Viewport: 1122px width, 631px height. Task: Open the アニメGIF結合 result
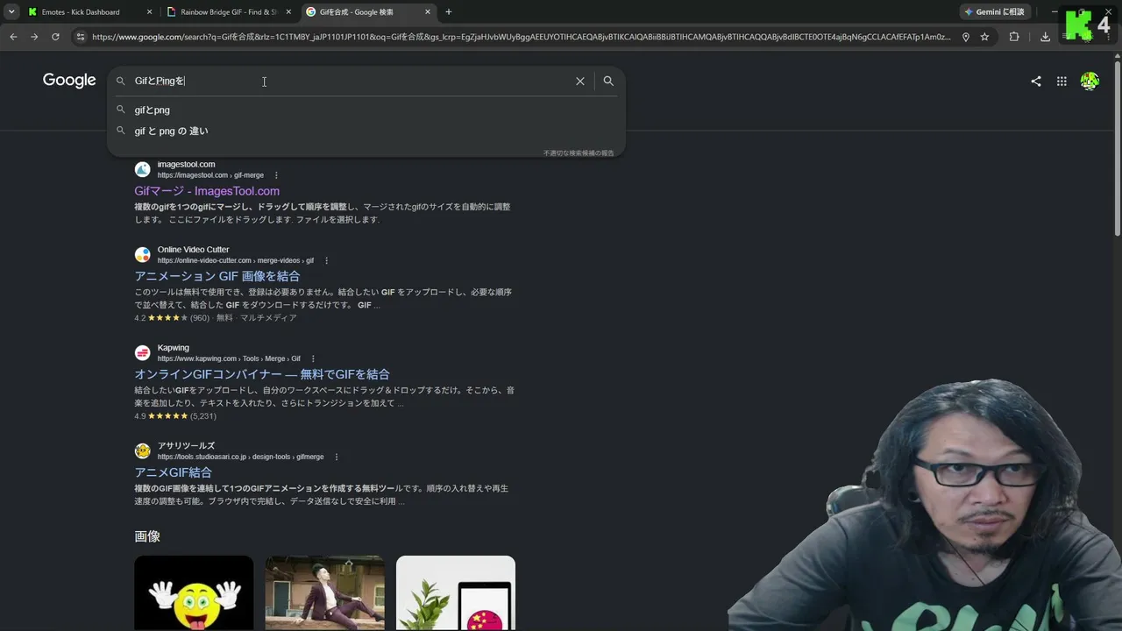173,472
